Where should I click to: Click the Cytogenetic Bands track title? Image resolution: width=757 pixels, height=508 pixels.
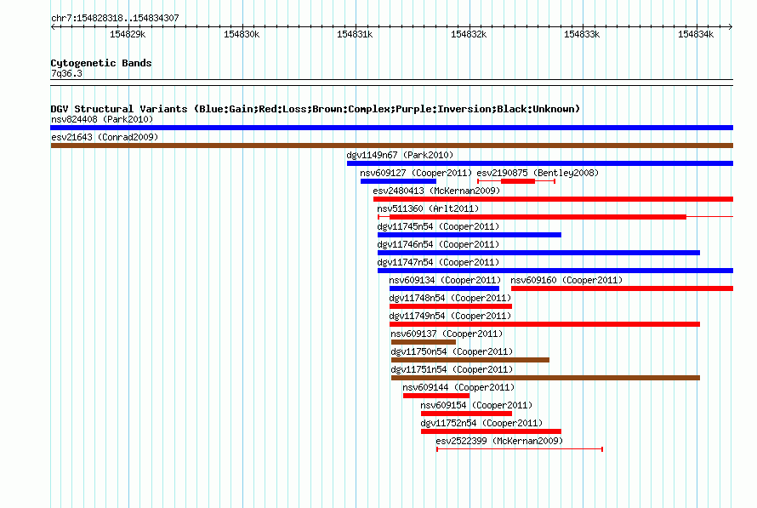point(101,63)
